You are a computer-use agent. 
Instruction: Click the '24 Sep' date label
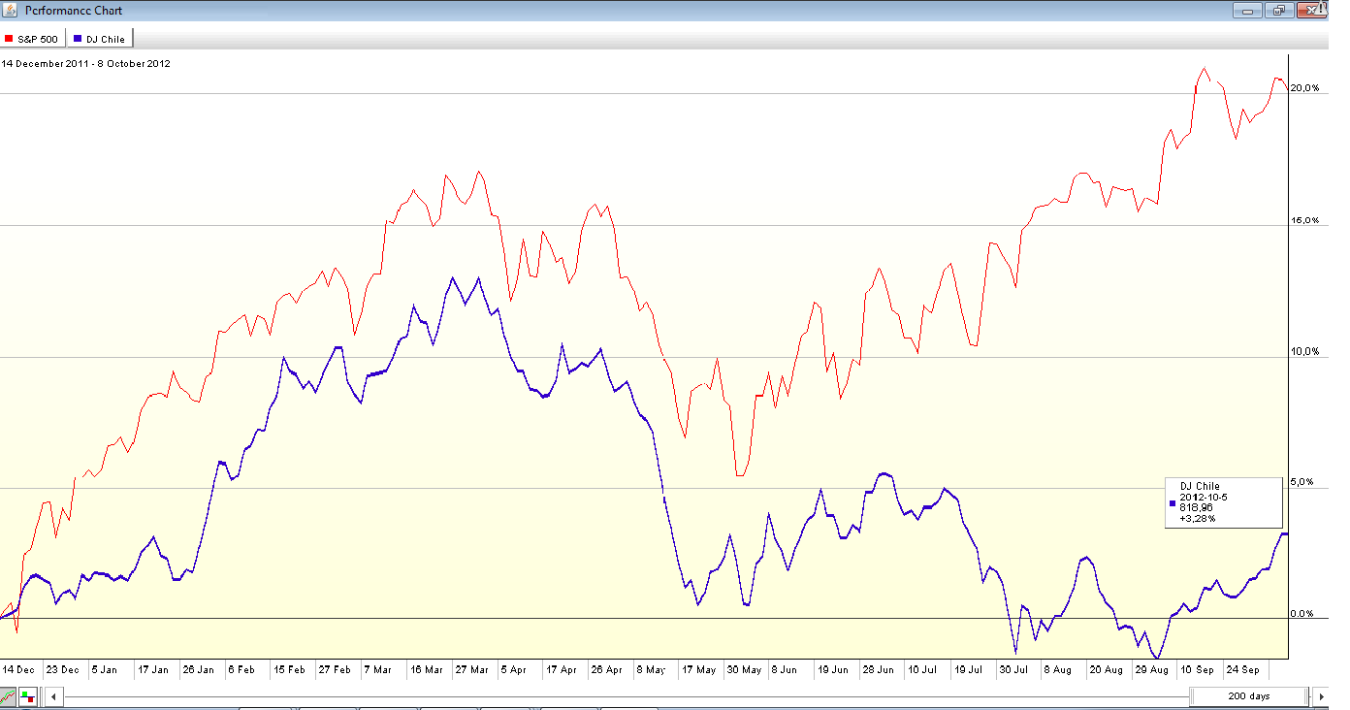click(1243, 669)
